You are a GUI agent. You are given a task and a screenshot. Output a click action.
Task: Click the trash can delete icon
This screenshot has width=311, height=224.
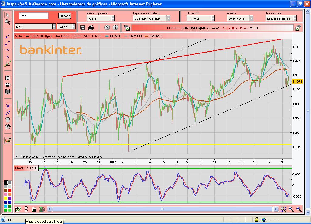coord(8,120)
